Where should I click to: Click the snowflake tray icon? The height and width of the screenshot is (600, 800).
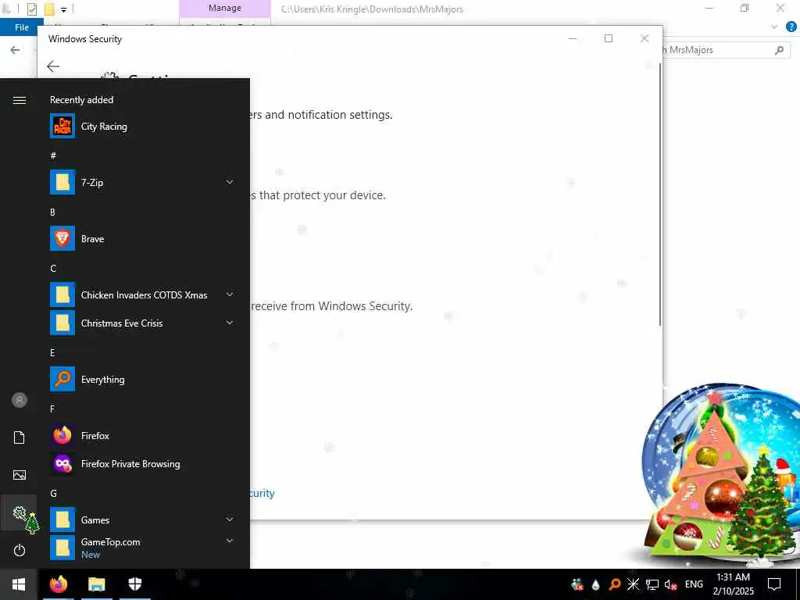pos(633,584)
